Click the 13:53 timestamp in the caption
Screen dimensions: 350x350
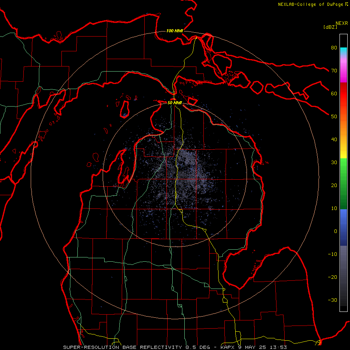pyautogui.click(x=279, y=347)
